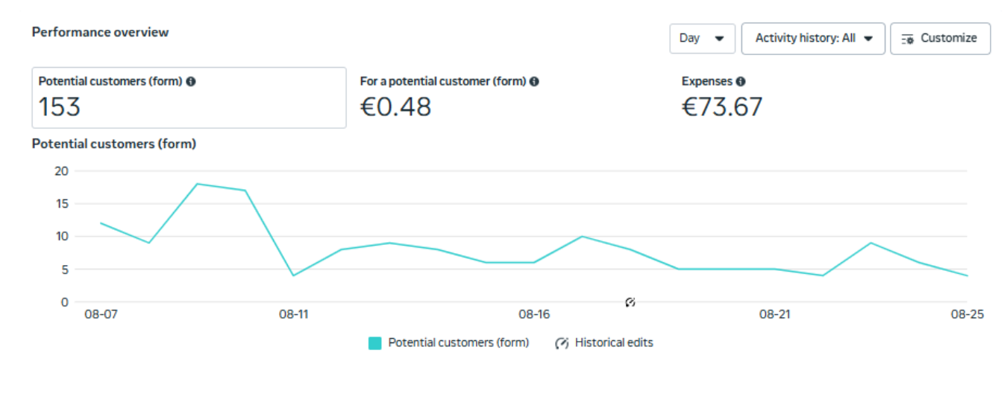Click the chart peak point near 18
This screenshot has width=1007, height=402.
click(x=197, y=184)
